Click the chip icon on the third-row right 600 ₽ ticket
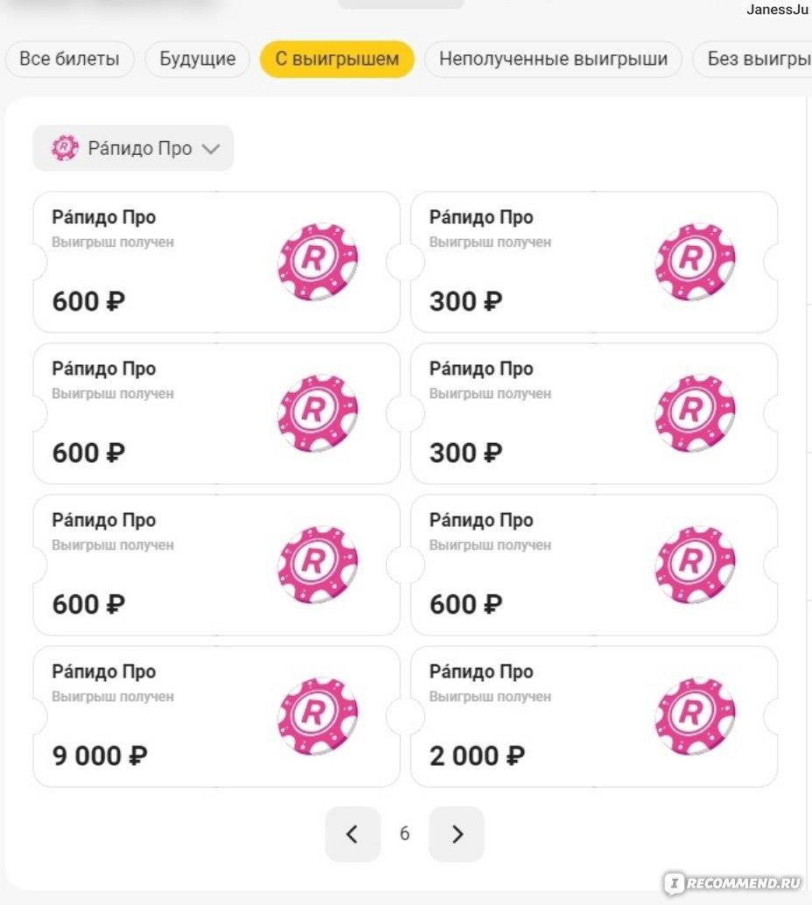The height and width of the screenshot is (905, 812). coord(695,565)
